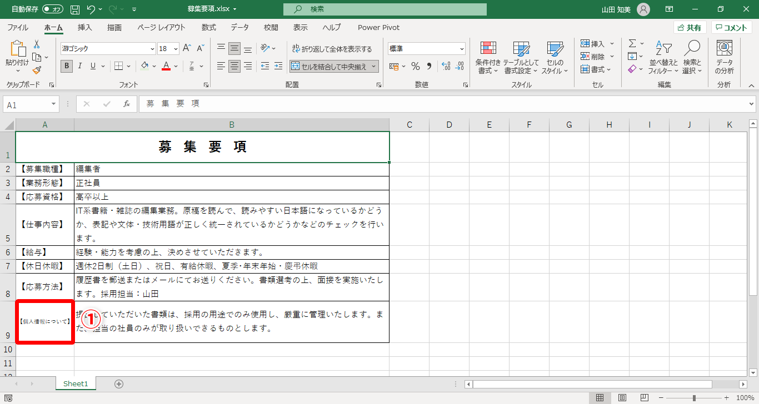The image size is (759, 404).
Task: Expand the セルを結合して中央揃え dropdown arrow
Action: pos(374,66)
